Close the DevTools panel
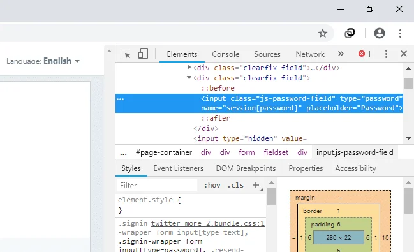This screenshot has width=414, height=252. 404,54
